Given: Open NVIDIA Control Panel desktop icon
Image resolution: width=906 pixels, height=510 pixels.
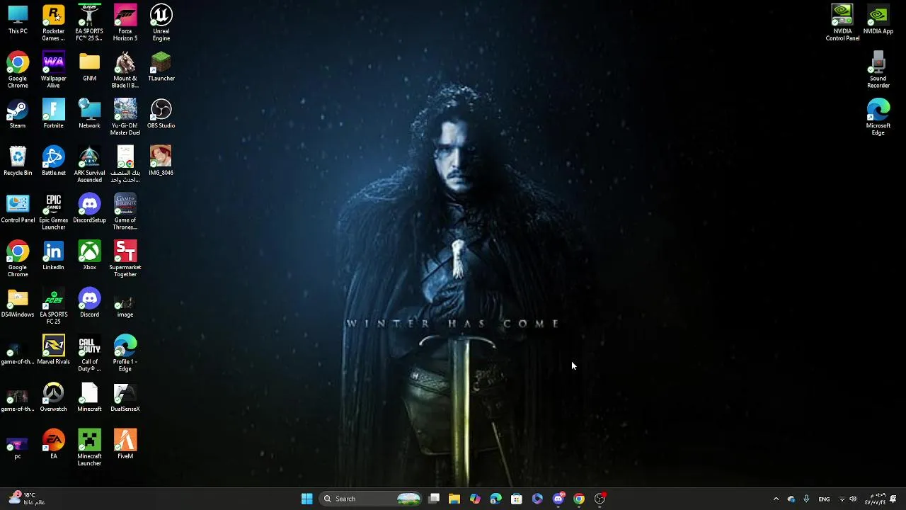Looking at the screenshot, I should (842, 23).
